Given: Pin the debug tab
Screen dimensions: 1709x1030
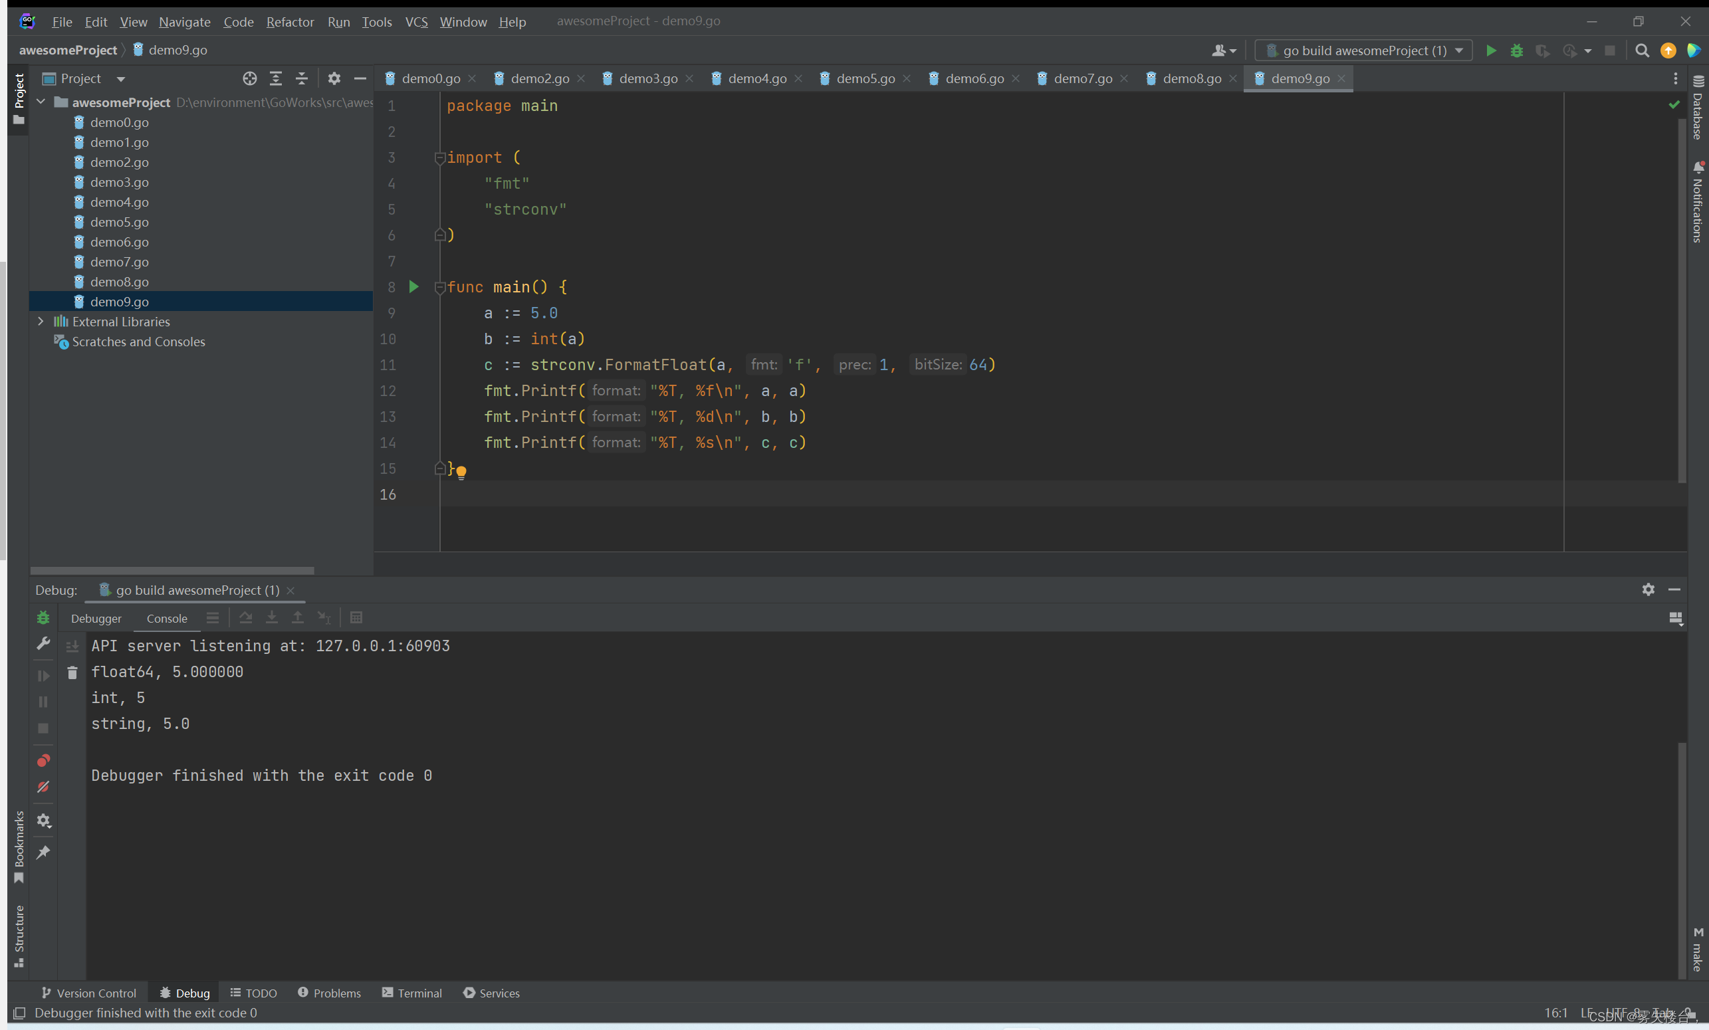Looking at the screenshot, I should (43, 853).
